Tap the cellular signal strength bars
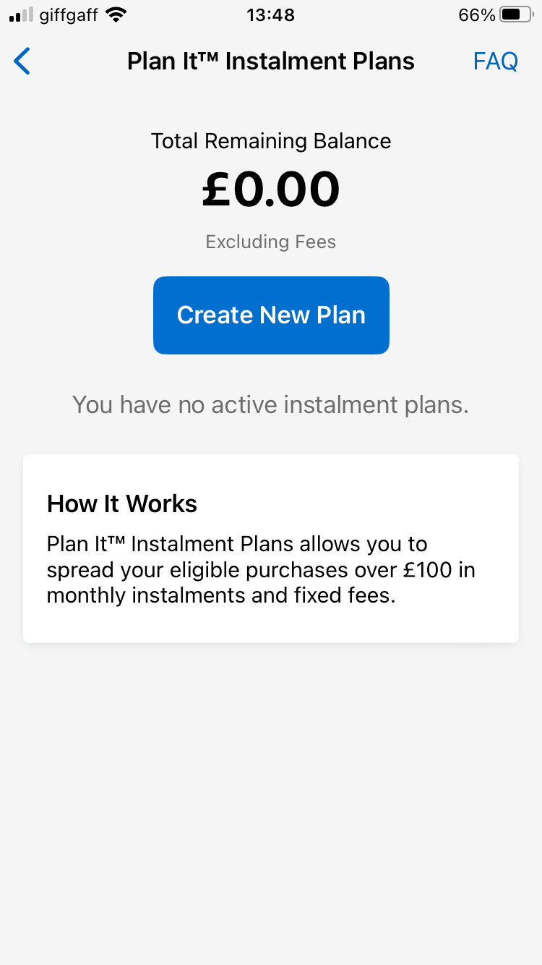This screenshot has height=965, width=542. [x=21, y=15]
